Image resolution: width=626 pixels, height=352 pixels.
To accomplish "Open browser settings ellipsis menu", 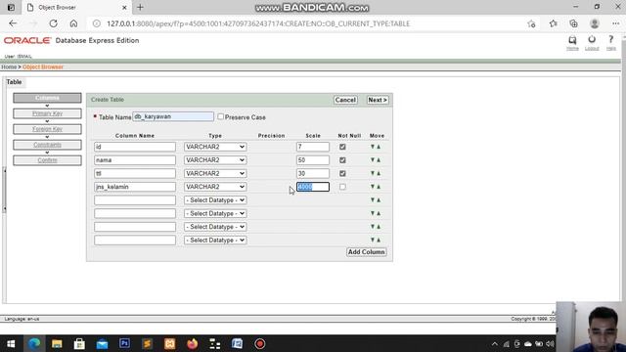I will click(615, 23).
